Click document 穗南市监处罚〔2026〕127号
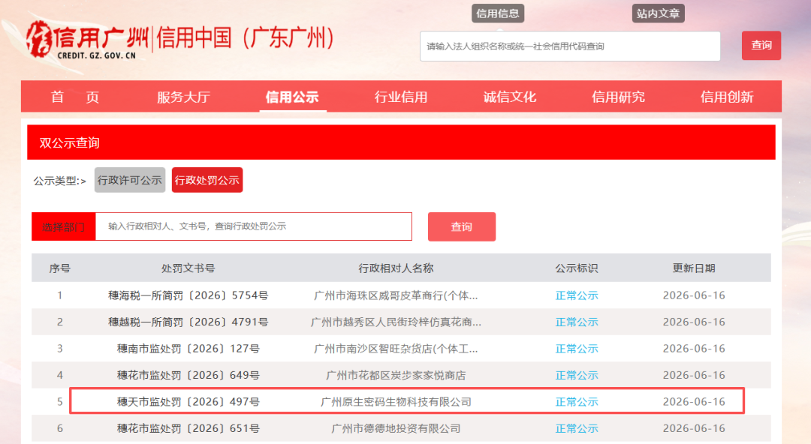Image resolution: width=811 pixels, height=444 pixels. [x=188, y=349]
